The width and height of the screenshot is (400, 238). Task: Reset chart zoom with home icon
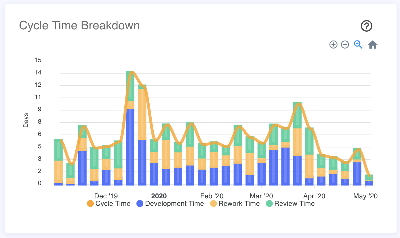coord(373,45)
